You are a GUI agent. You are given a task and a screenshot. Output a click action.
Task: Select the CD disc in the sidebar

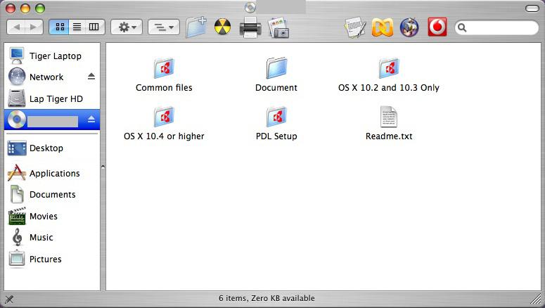pos(52,120)
